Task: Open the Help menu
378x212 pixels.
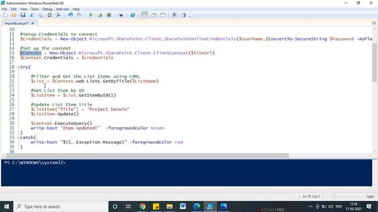Action: pos(76,9)
